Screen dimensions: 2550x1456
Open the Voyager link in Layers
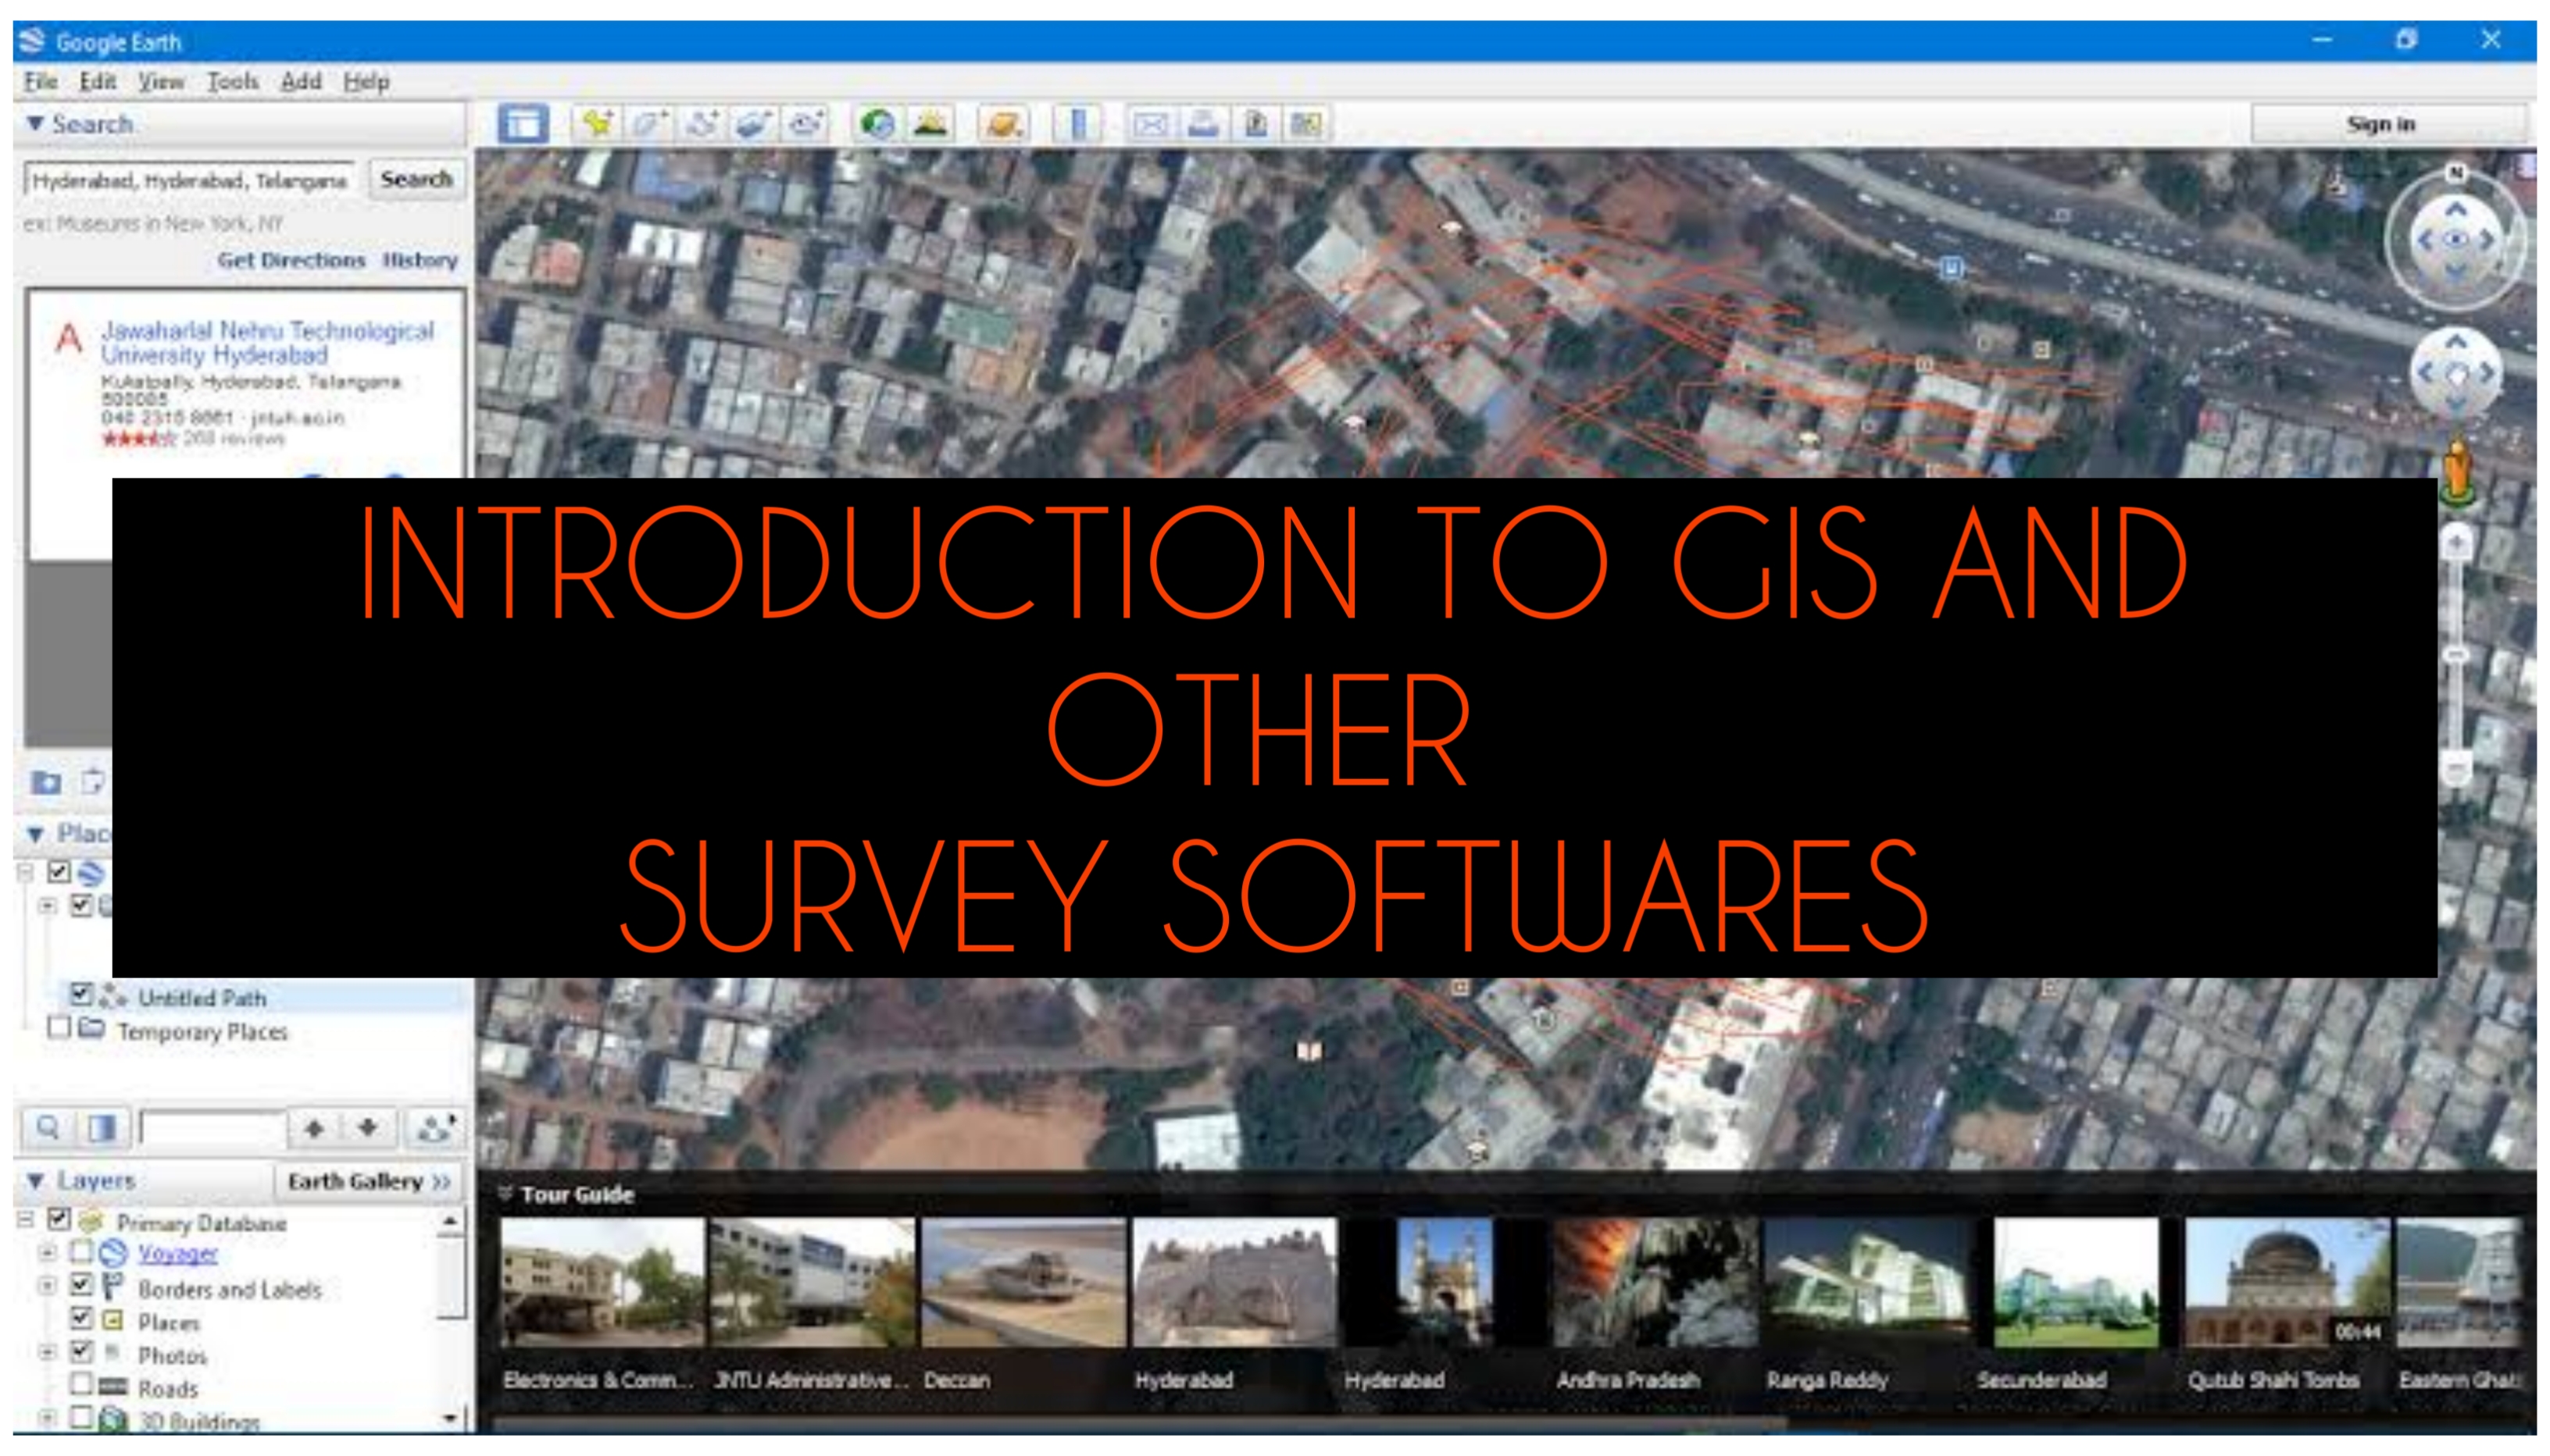178,1254
